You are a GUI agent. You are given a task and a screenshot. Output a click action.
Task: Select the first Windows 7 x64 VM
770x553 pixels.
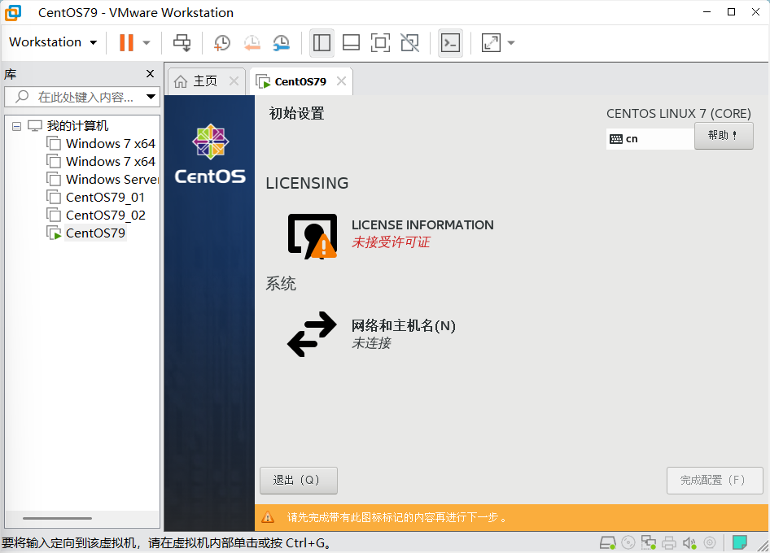tap(101, 144)
